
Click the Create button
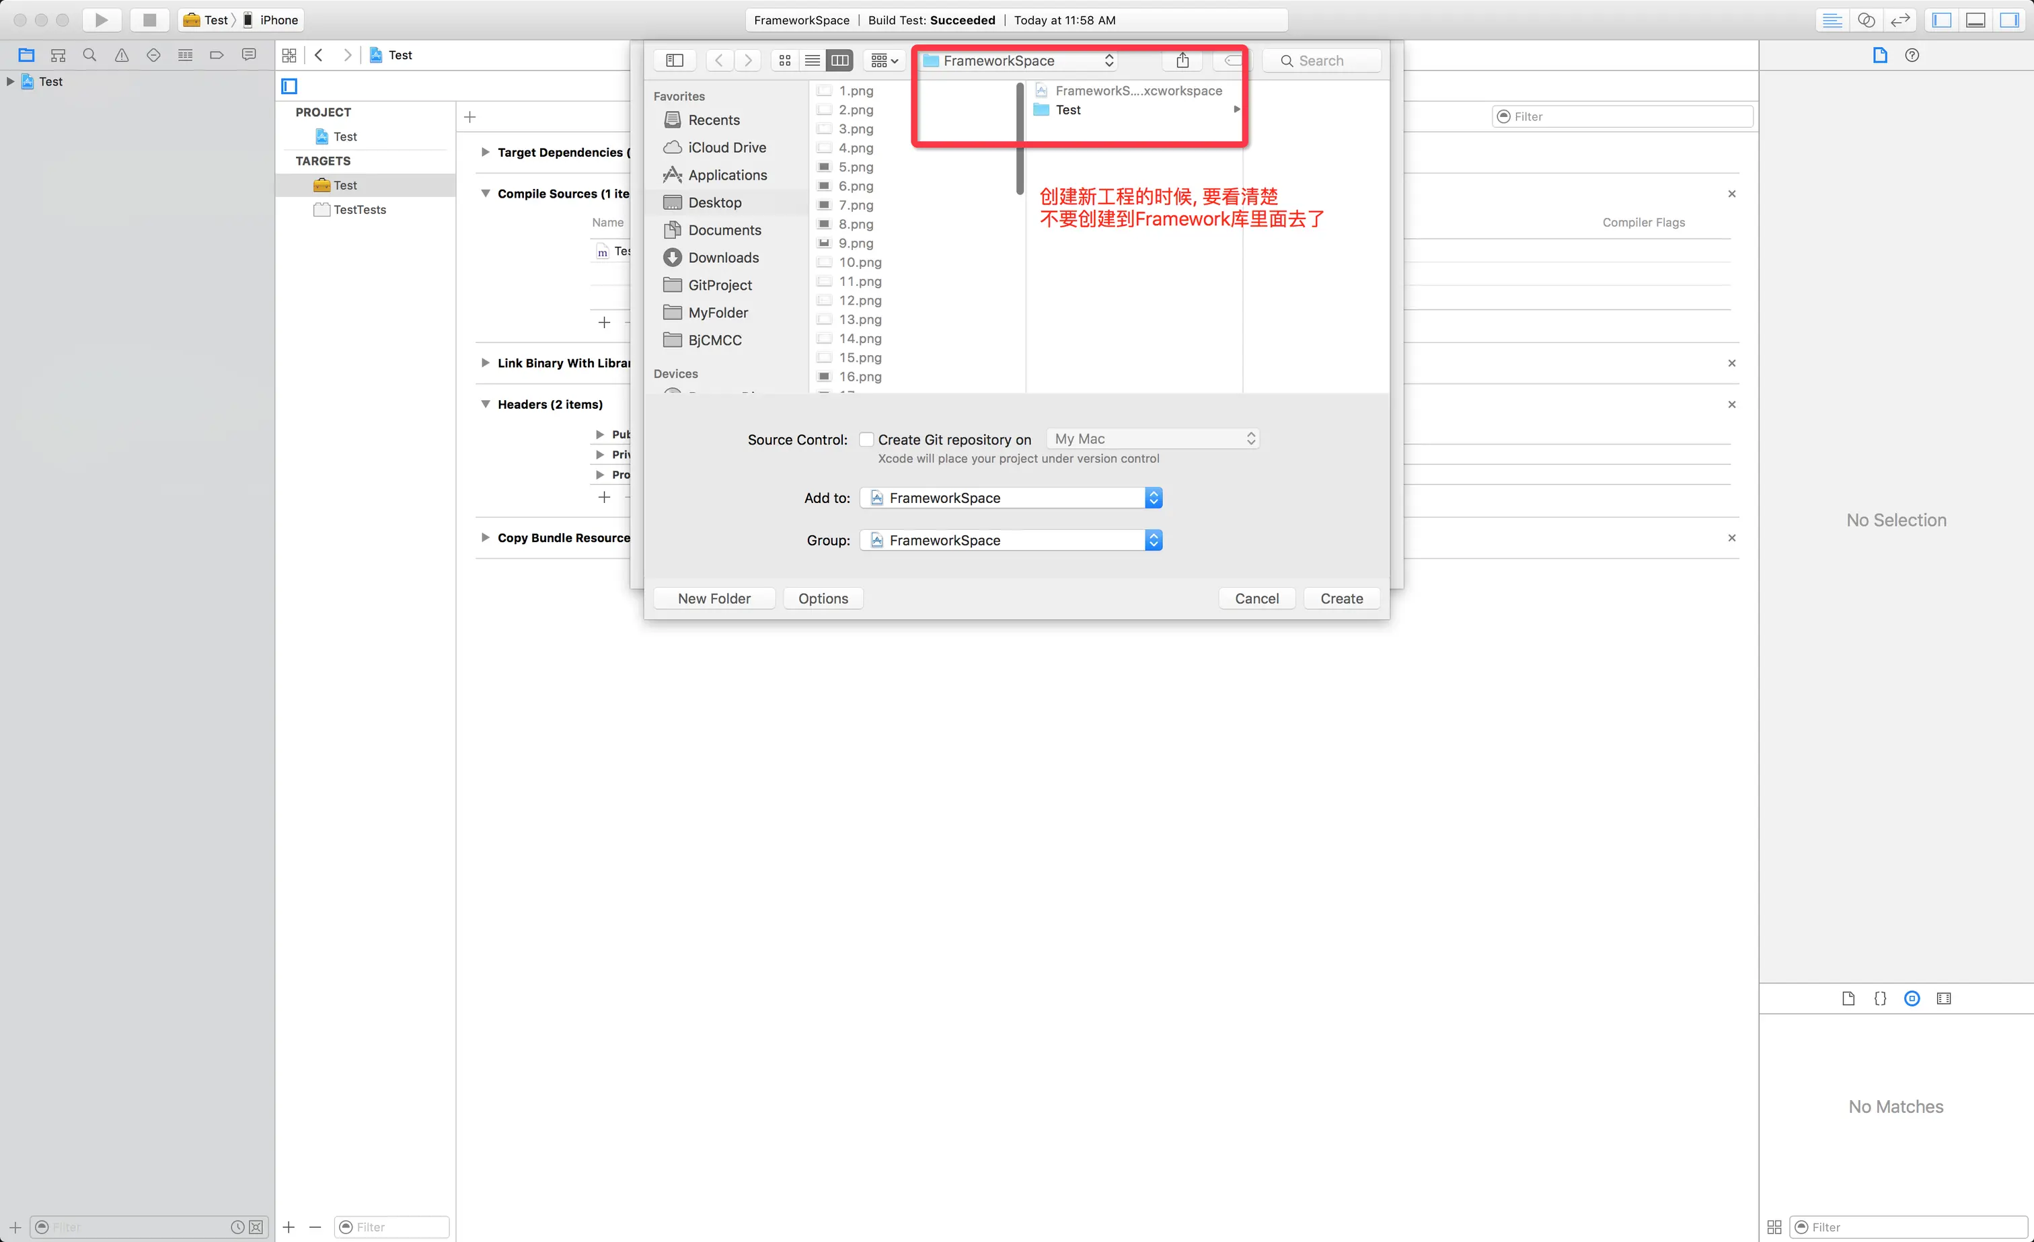point(1341,598)
